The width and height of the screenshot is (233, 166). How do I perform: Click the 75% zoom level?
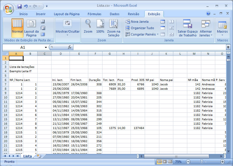click(178, 162)
